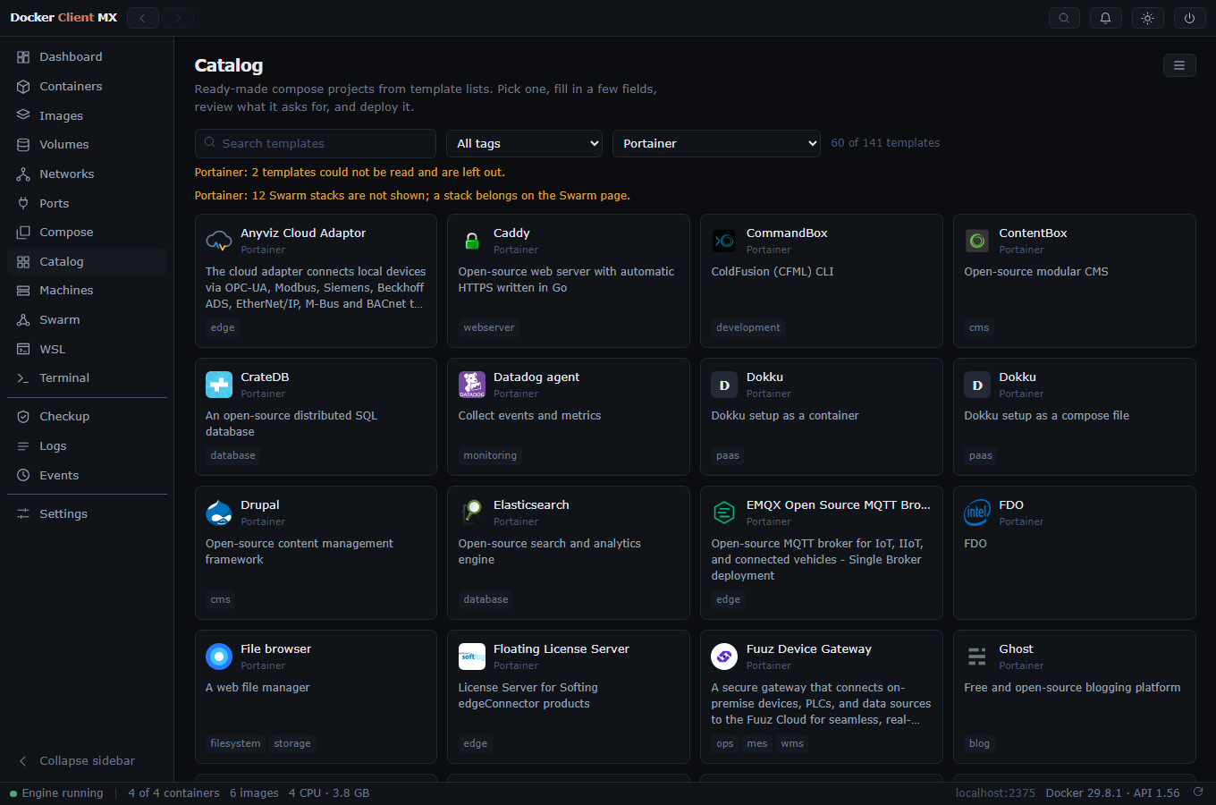The width and height of the screenshot is (1216, 805).
Task: Click the refresh icon in status bar
Action: point(1198,792)
